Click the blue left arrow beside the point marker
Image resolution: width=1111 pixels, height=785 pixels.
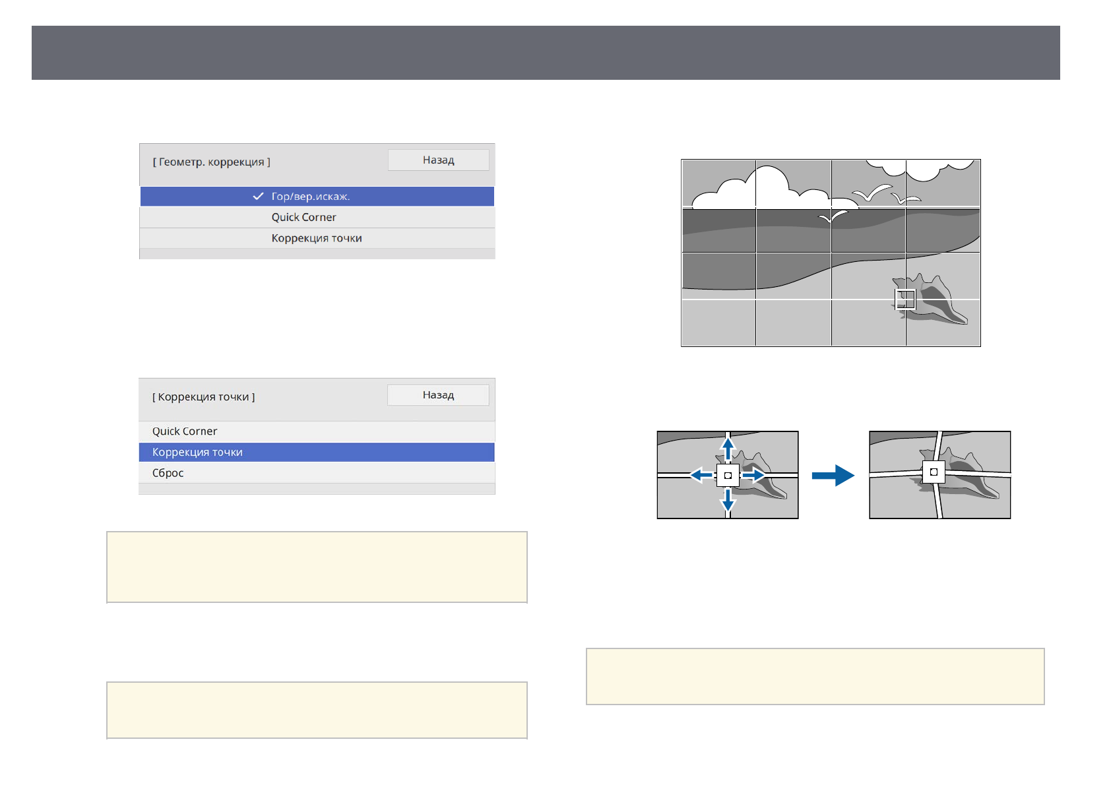click(x=701, y=475)
